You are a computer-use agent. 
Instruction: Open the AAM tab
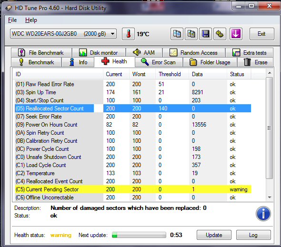tap(144, 52)
